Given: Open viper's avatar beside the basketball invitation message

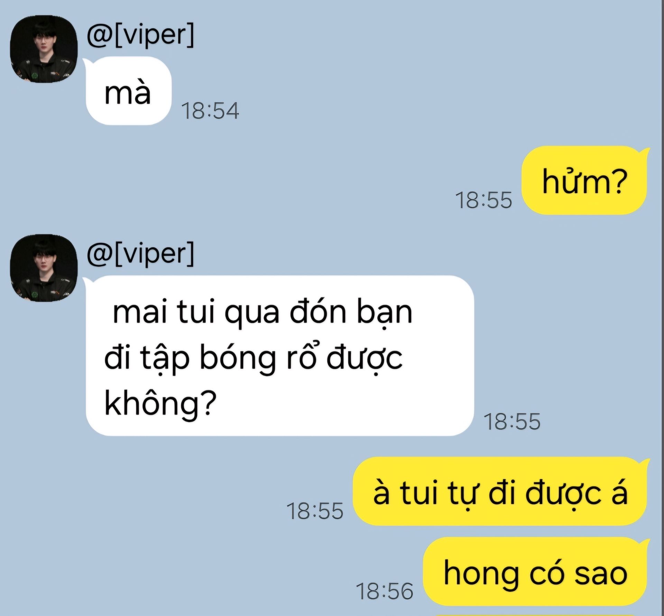Looking at the screenshot, I should 44,268.
